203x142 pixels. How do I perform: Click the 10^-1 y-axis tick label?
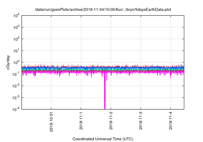16,74
